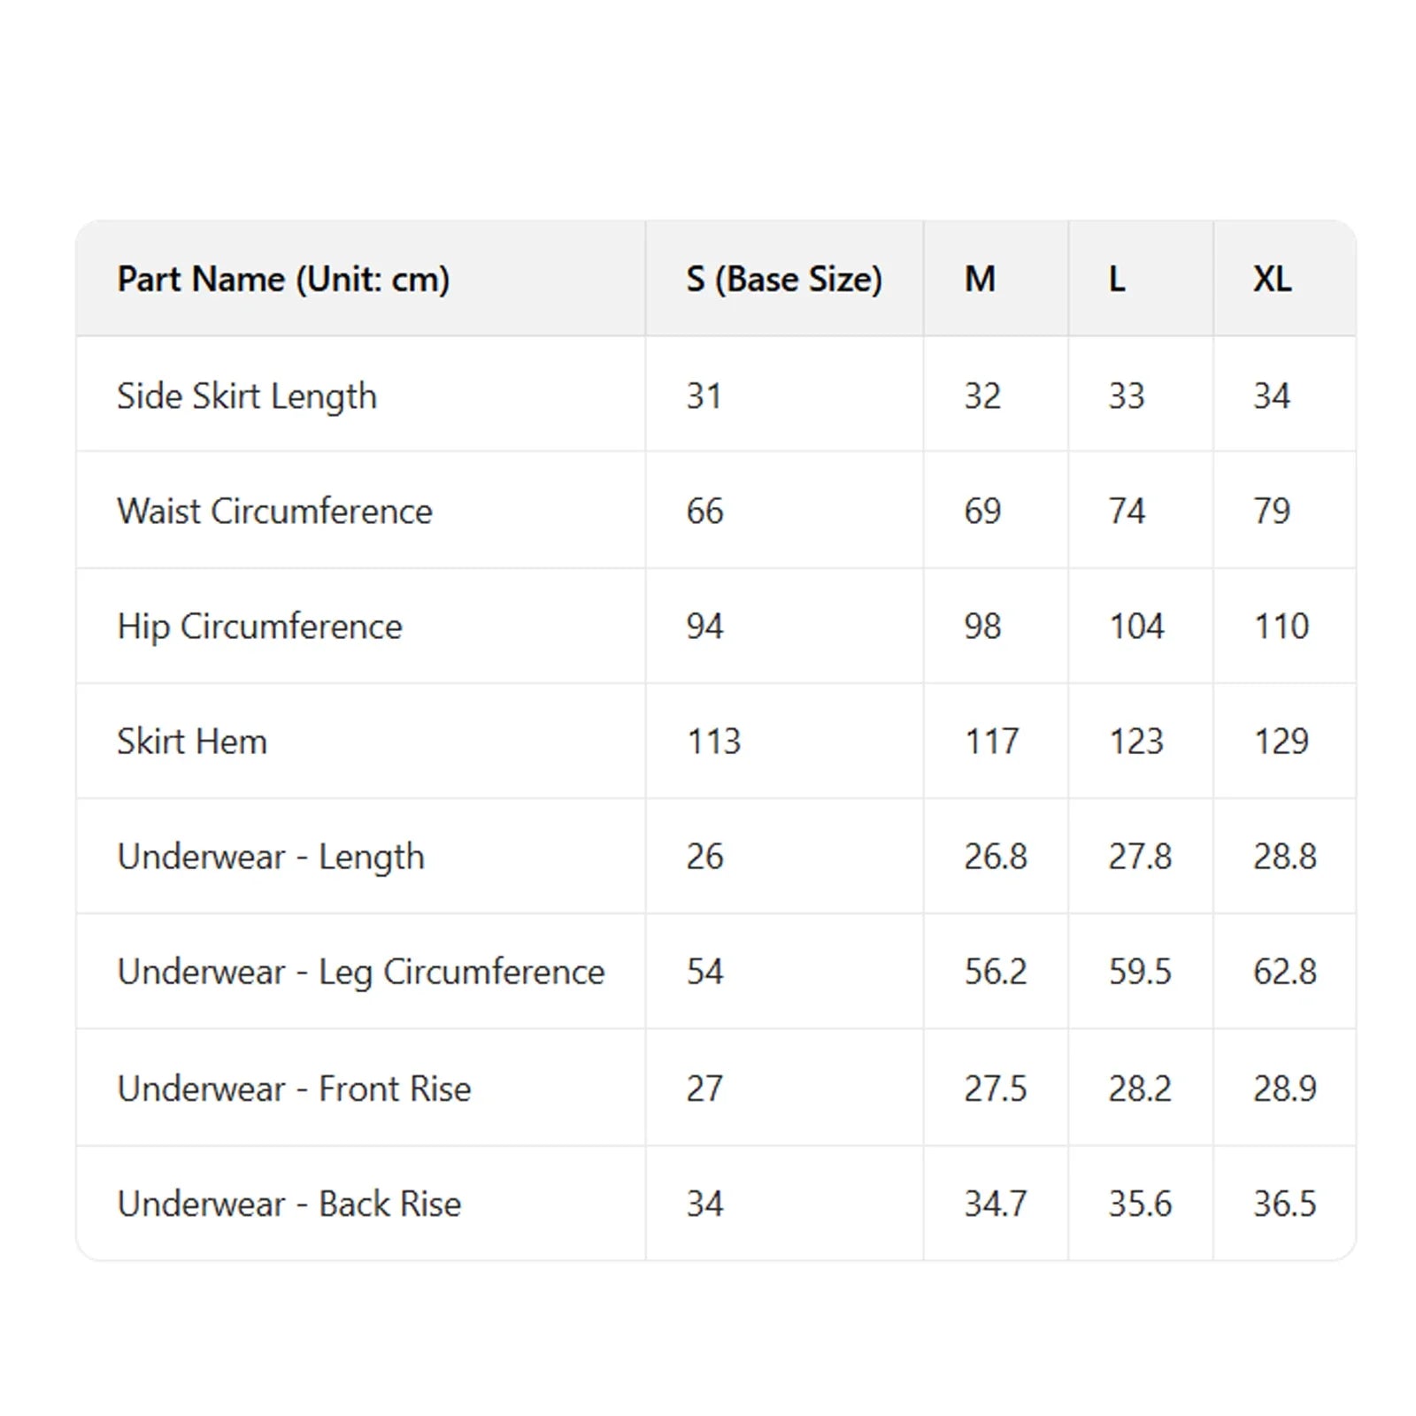Select the S (Base Size) column header
Screen dimensions: 1416x1416
point(784,280)
